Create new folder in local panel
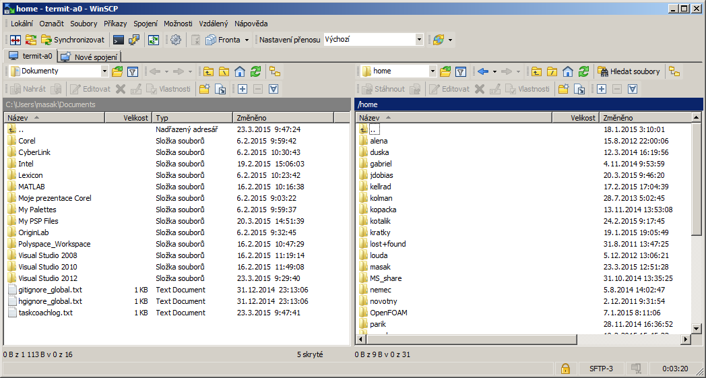706x378 pixels. [x=204, y=89]
